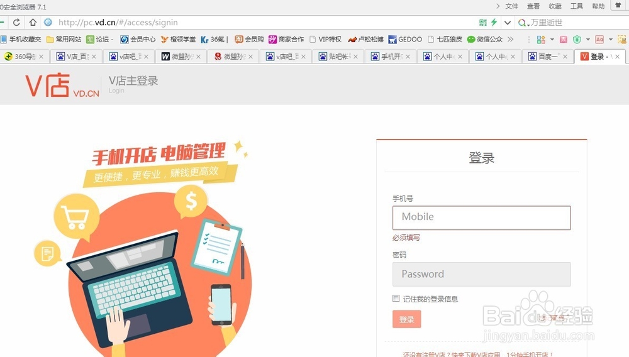Open the GEDOO bookmark
Screen dimensions: 629x357
point(405,39)
